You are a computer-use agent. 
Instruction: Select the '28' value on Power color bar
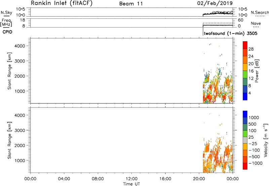pos(251,49)
